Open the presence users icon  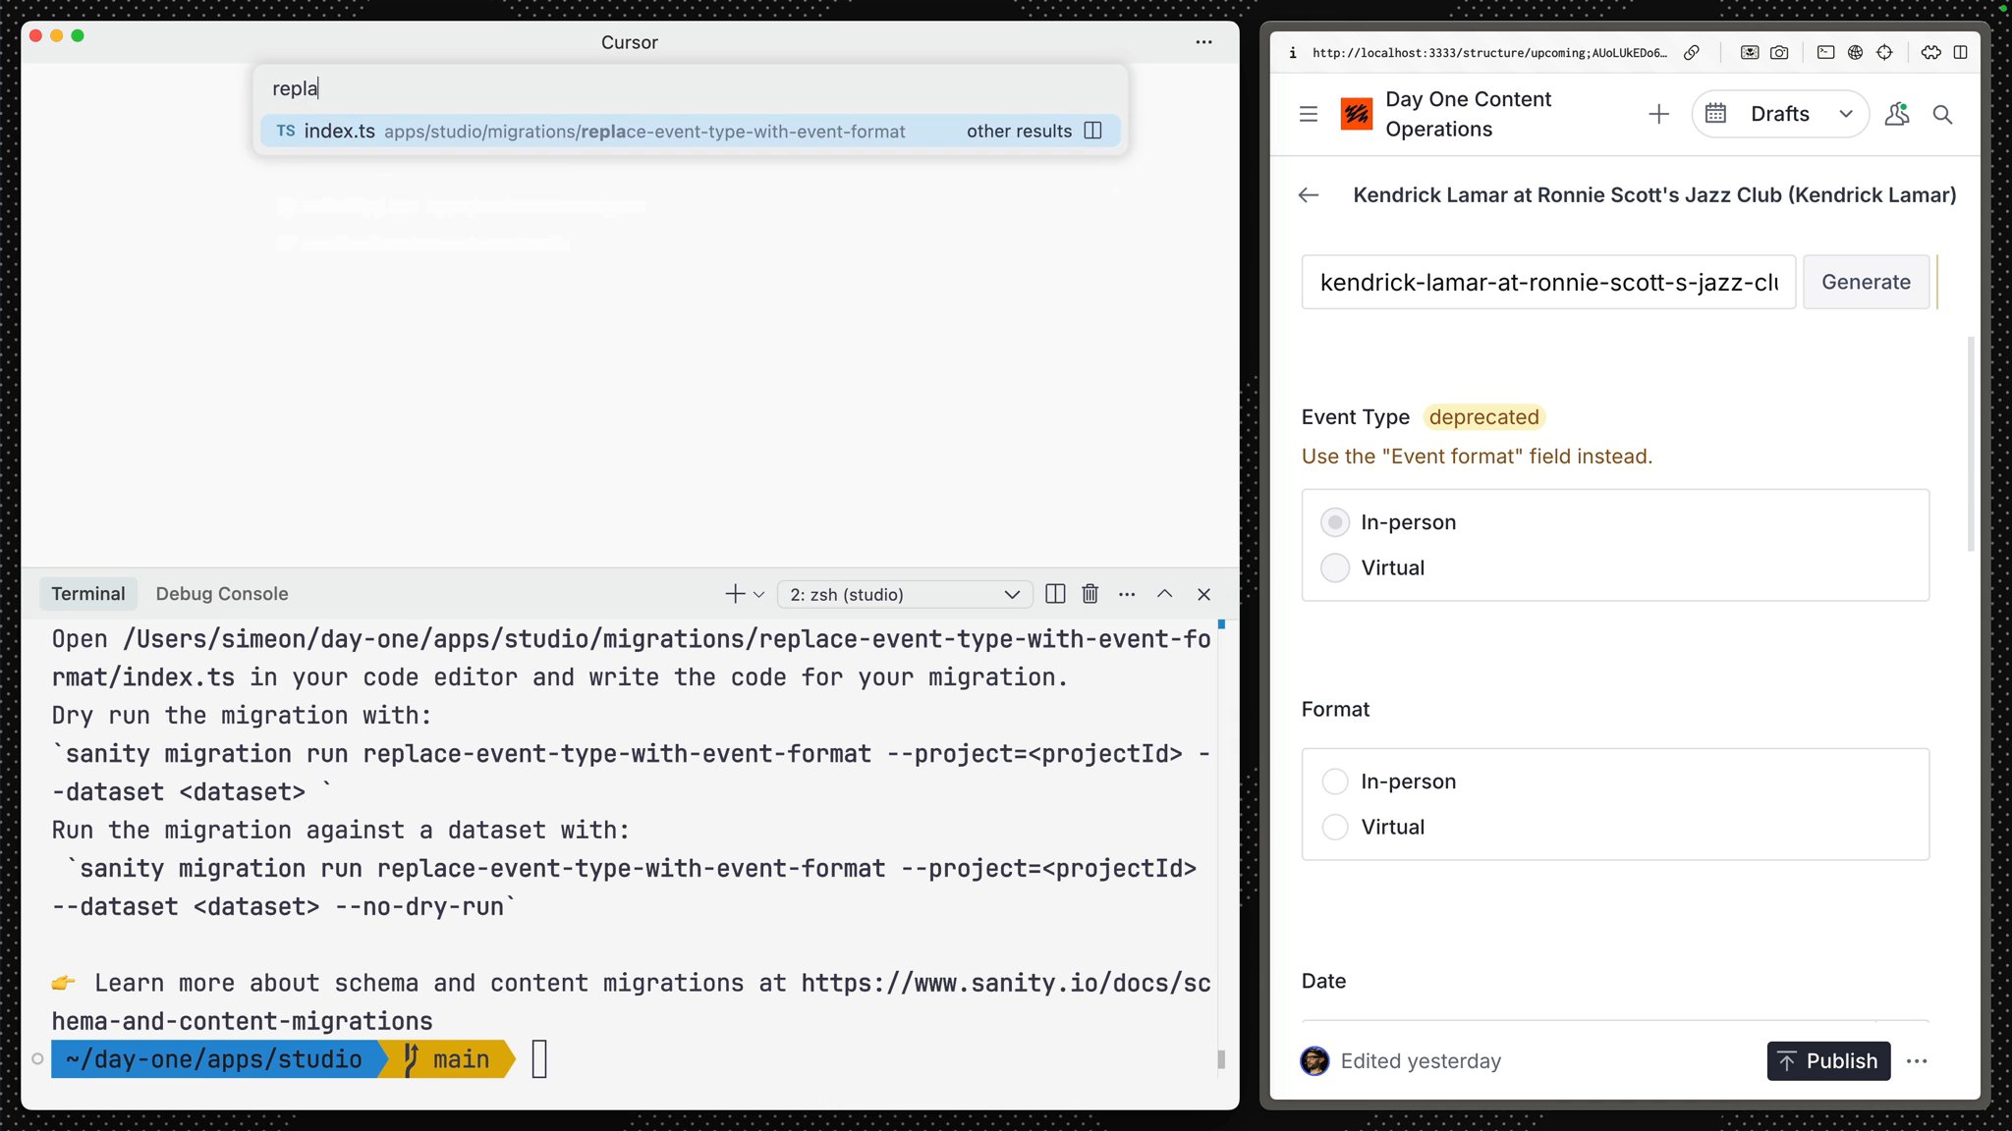(1897, 114)
